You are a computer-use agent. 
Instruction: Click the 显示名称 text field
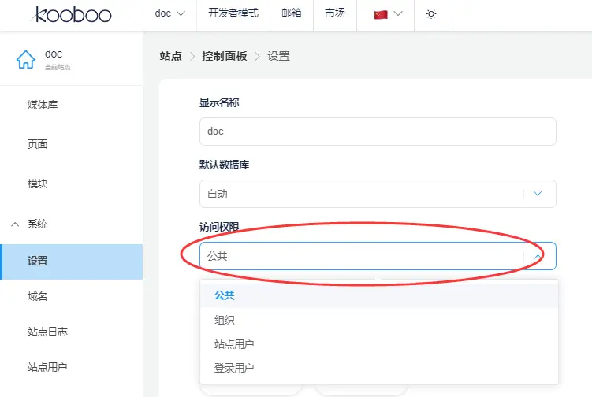coord(377,132)
